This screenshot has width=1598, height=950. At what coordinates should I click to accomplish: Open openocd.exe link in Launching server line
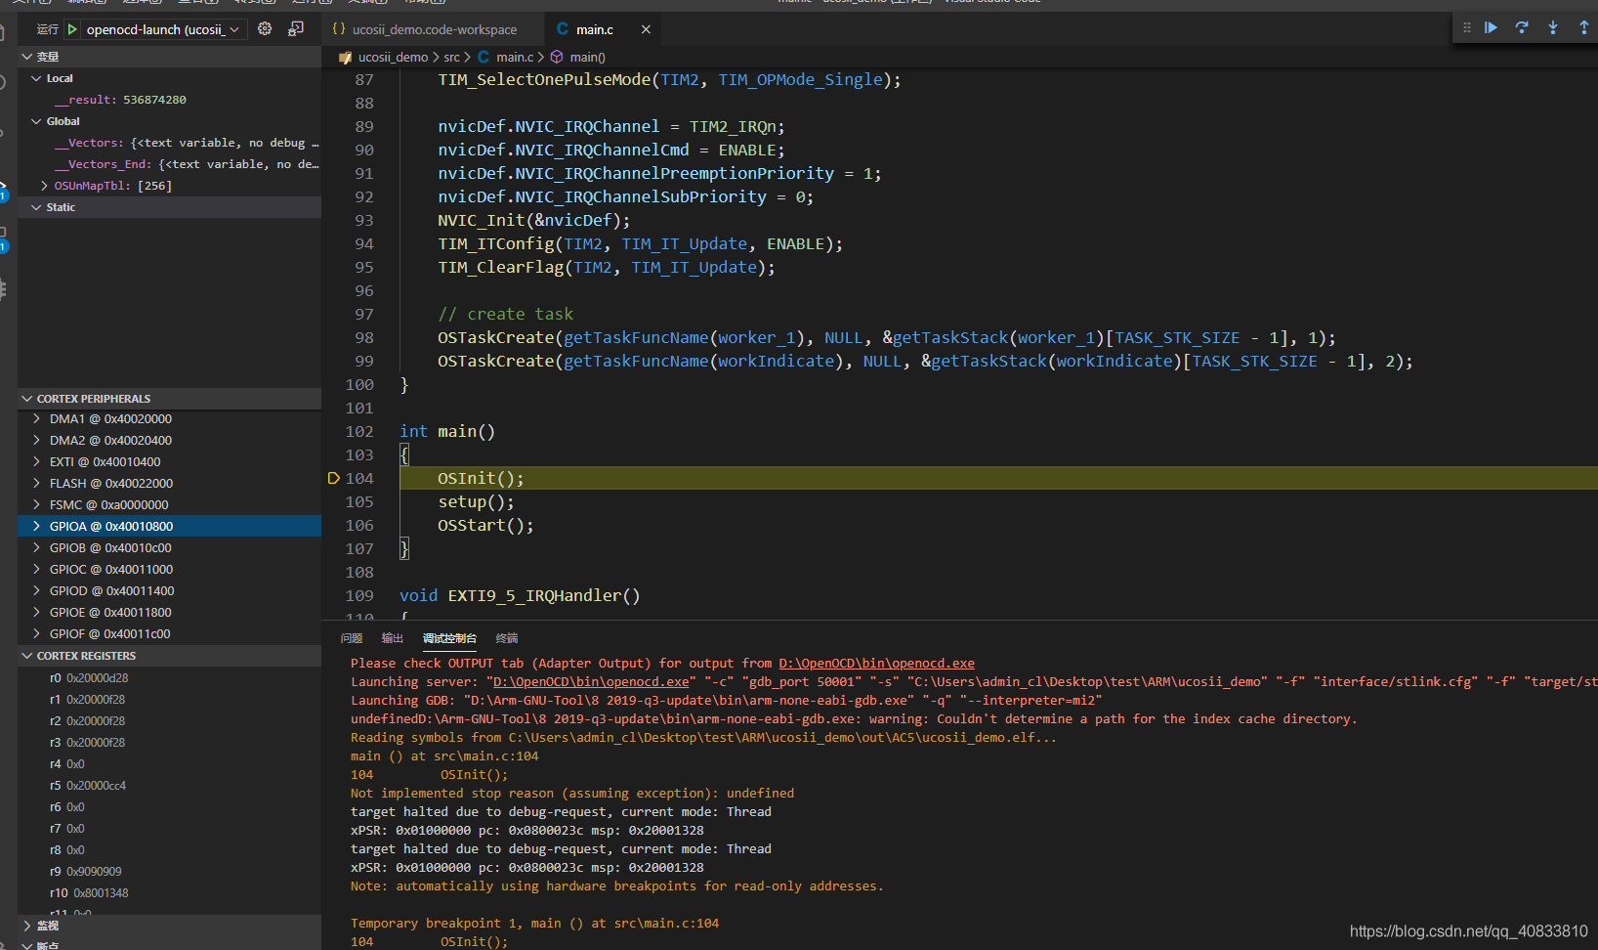pos(591,681)
